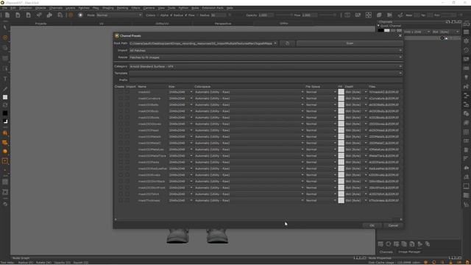Click the split-view icon in top toolbar
Screen dimensions: 471x265
coord(347,15)
